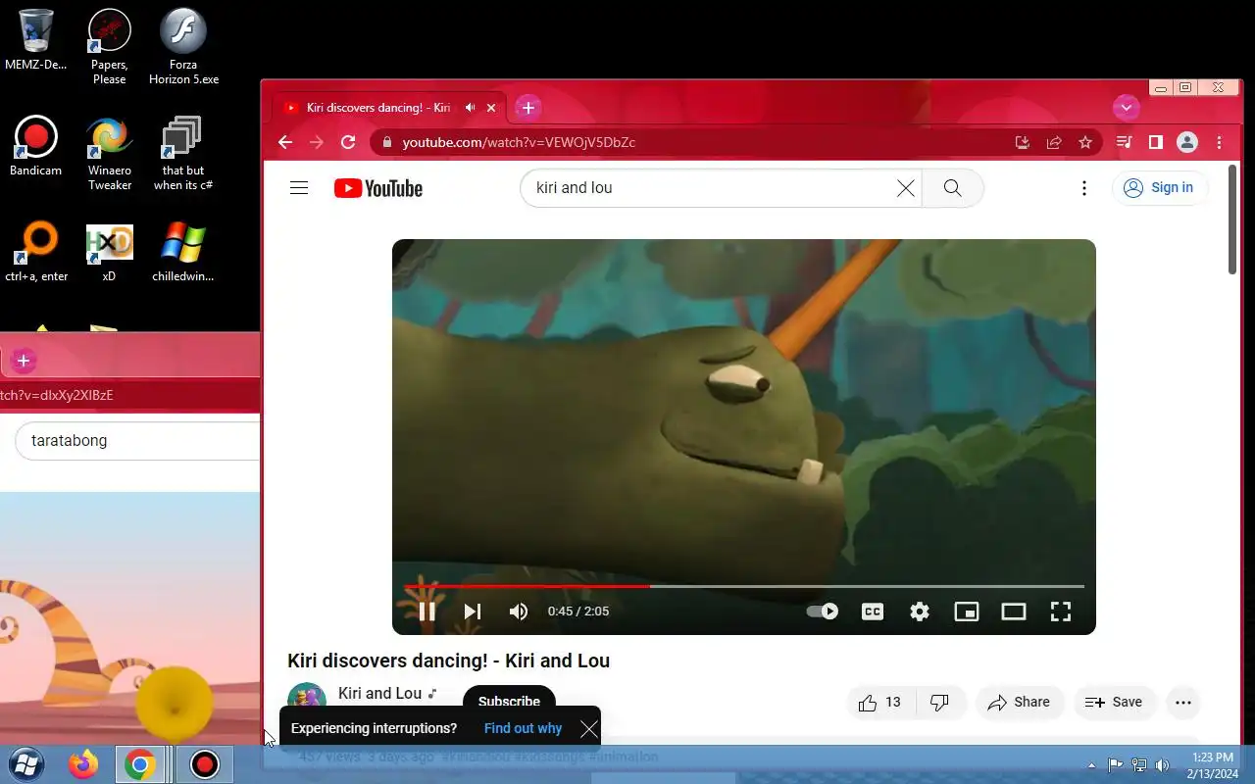Mute the video player volume
This screenshot has width=1255, height=784.
[519, 612]
